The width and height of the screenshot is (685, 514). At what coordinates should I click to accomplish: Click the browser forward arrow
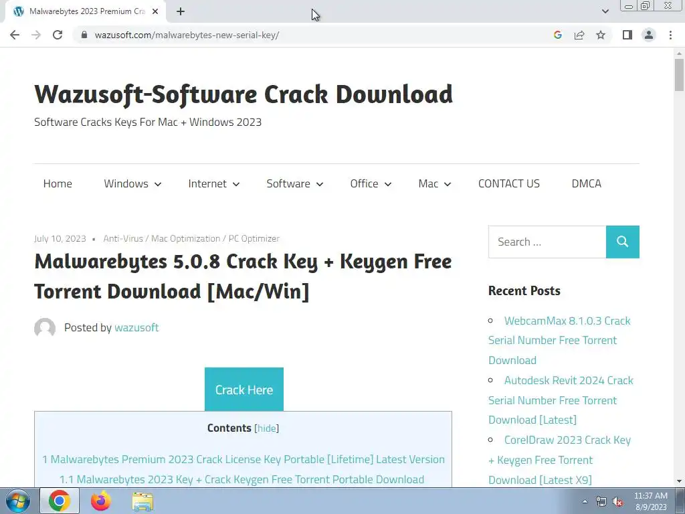tap(36, 35)
